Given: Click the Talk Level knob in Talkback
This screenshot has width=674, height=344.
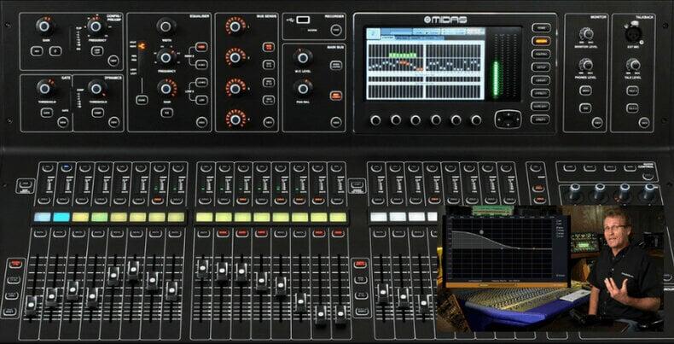Looking at the screenshot, I should tap(633, 65).
